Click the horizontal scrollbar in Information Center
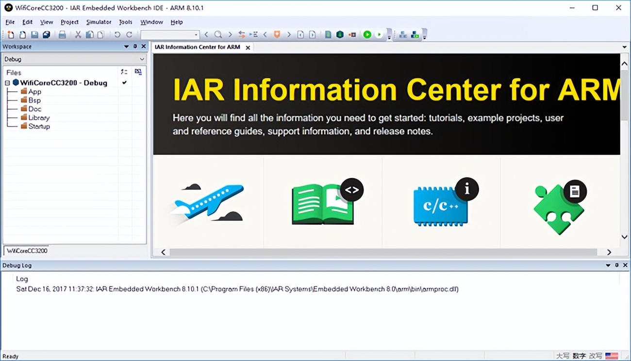 click(x=382, y=252)
